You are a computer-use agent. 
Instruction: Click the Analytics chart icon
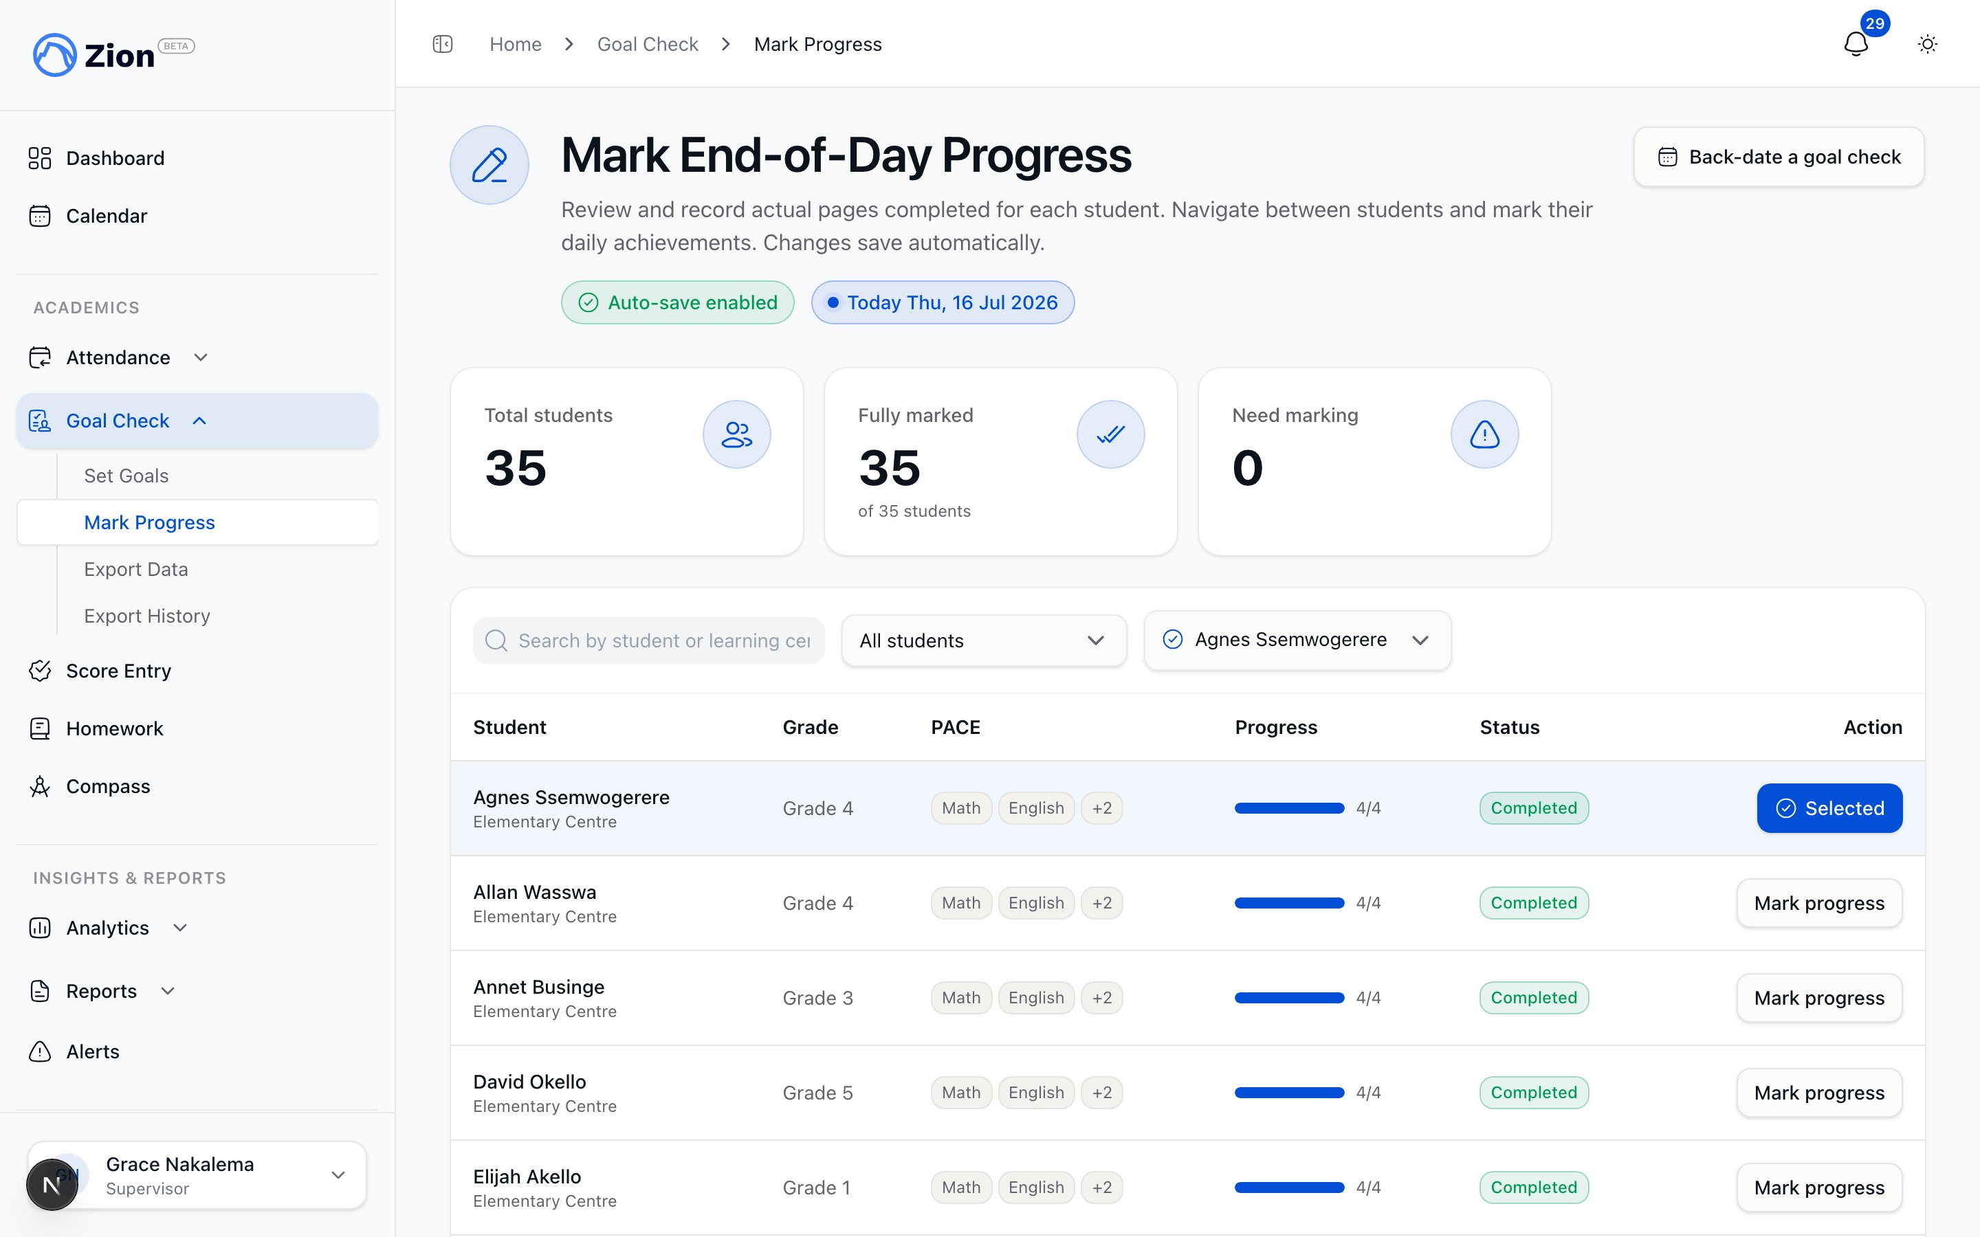39,928
